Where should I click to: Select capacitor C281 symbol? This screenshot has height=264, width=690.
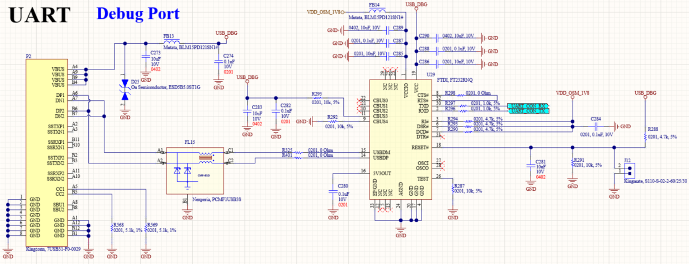coord(531,166)
